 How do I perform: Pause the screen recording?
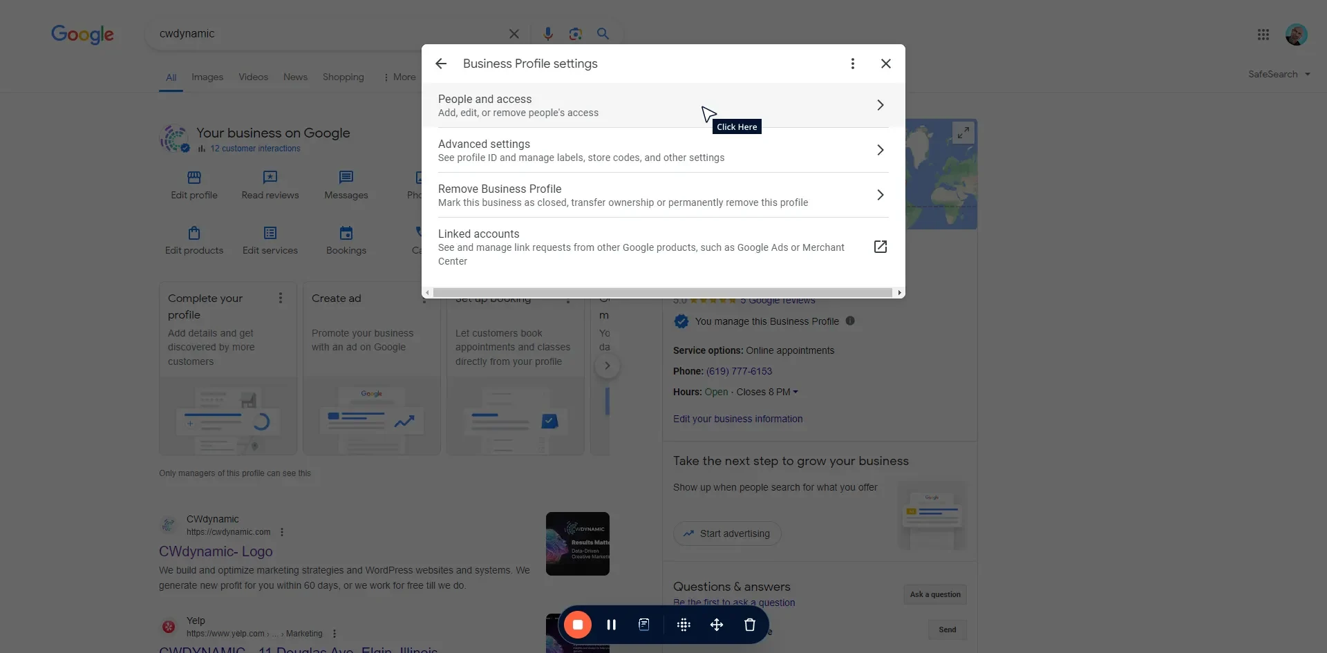point(611,625)
